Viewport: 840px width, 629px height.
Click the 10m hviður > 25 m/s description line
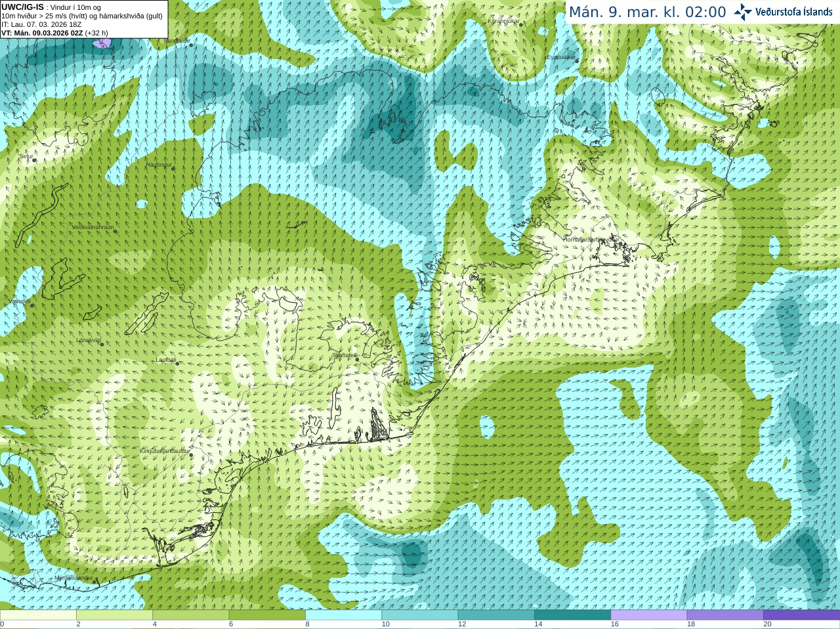pyautogui.click(x=82, y=16)
